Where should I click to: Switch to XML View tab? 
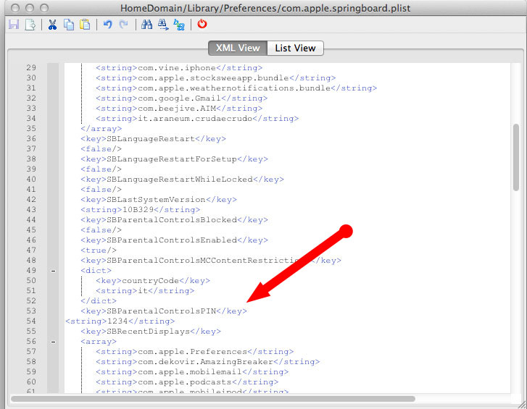[238, 48]
